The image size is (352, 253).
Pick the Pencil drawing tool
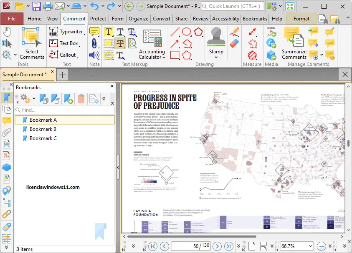[234, 32]
